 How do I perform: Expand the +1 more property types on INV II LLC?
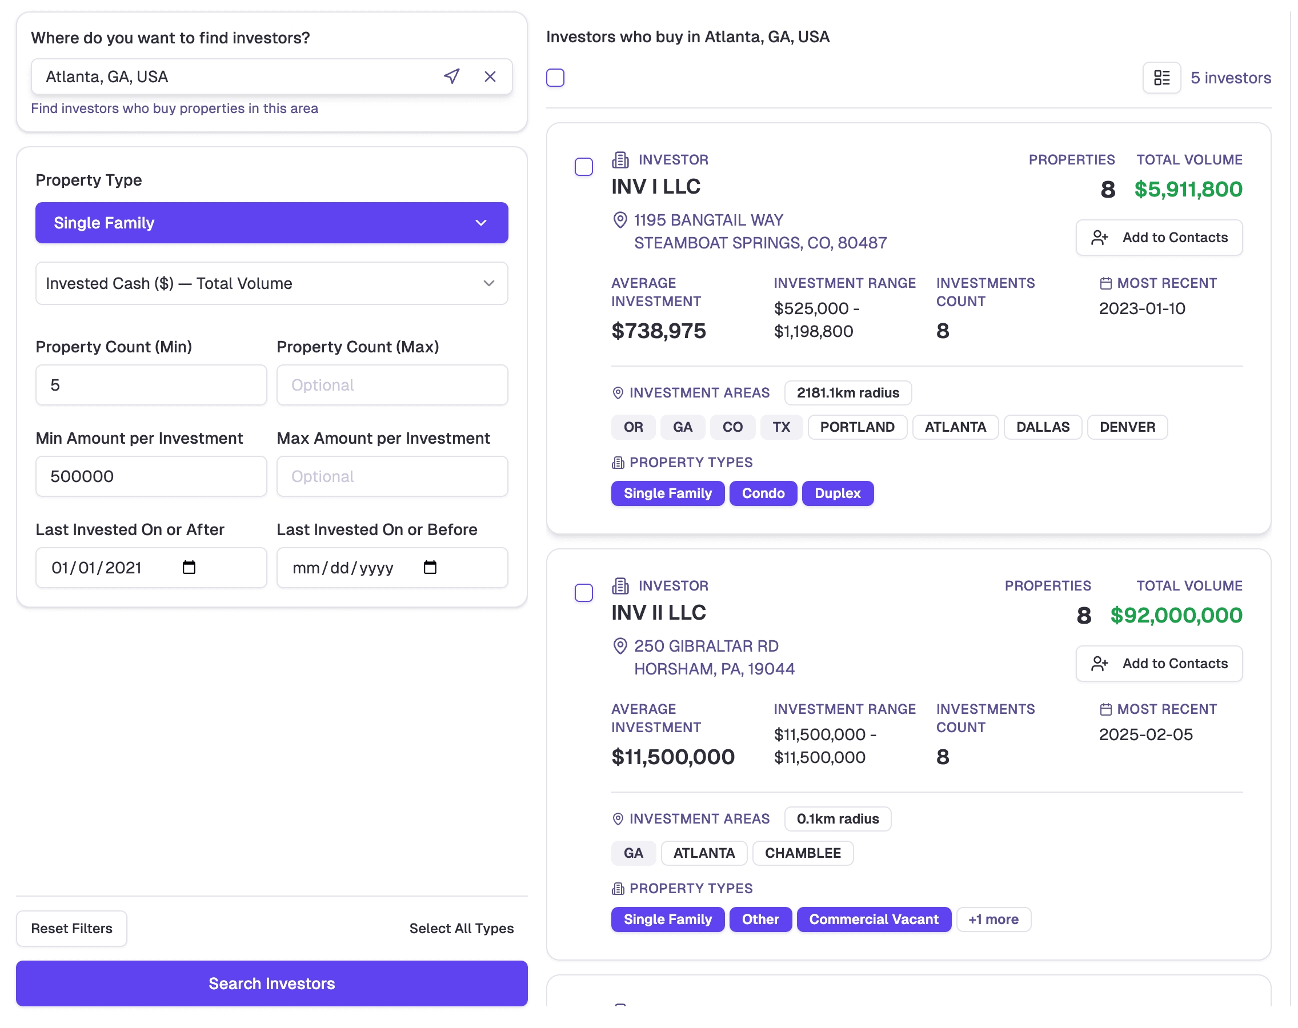(993, 919)
